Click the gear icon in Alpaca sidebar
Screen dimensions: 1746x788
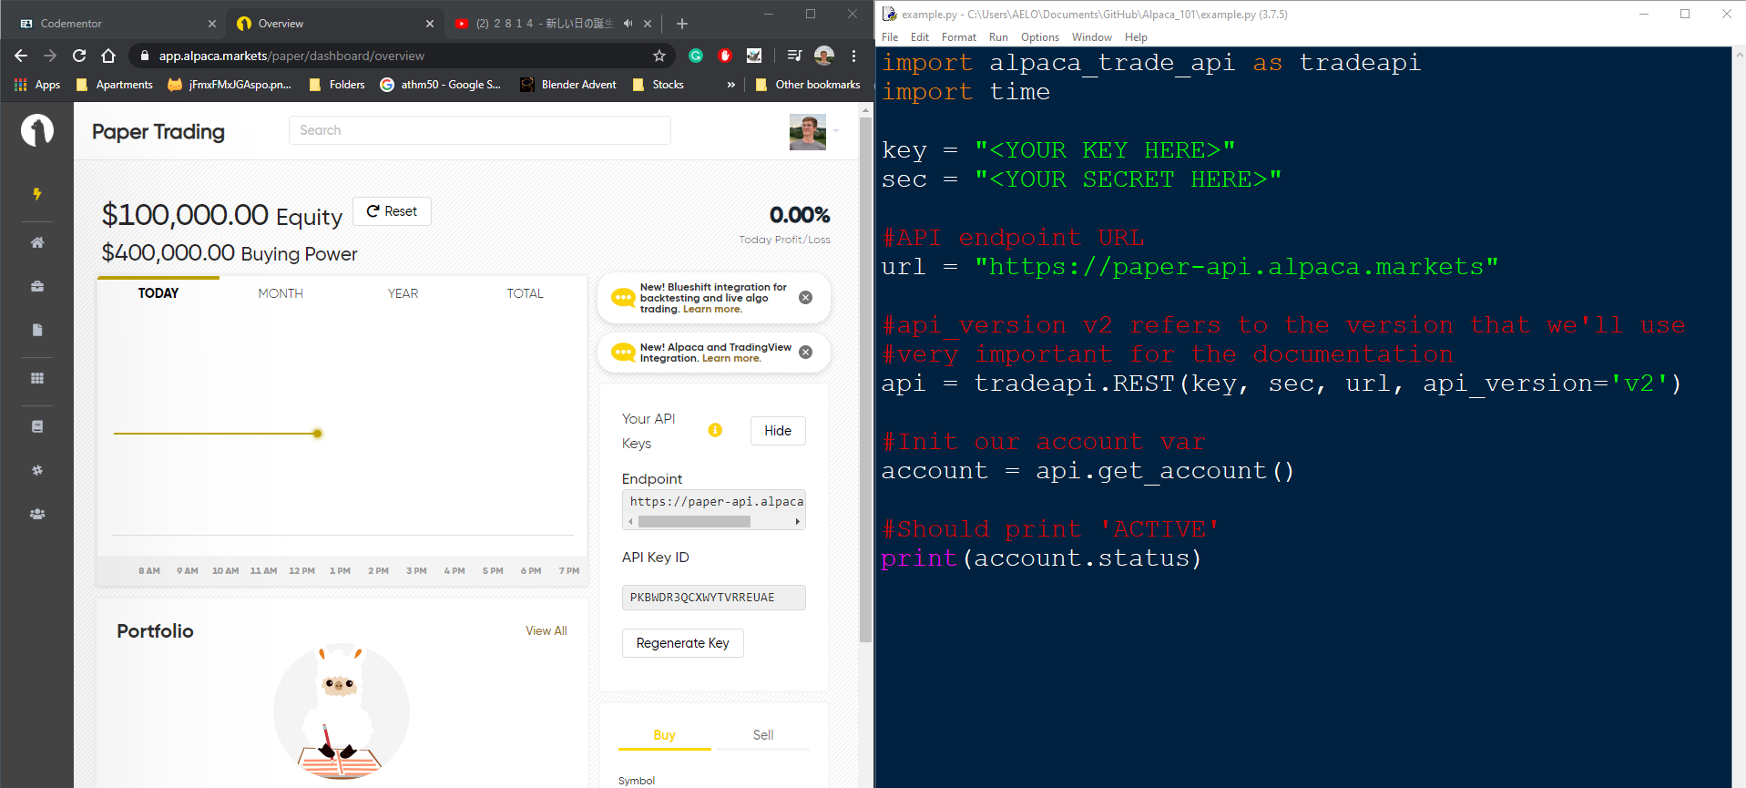[37, 470]
